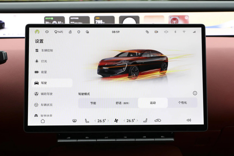Lower the passenger temperature with left arrow
This screenshot has width=234, height=156.
[x=124, y=121]
